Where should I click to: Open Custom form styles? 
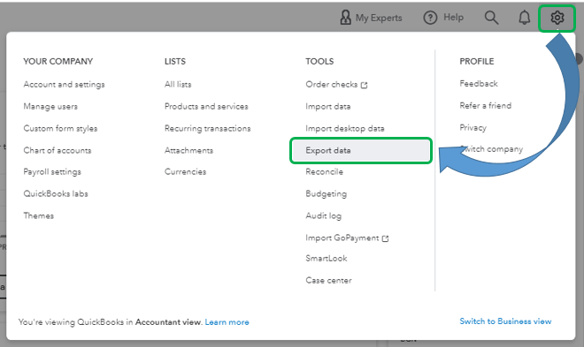60,128
